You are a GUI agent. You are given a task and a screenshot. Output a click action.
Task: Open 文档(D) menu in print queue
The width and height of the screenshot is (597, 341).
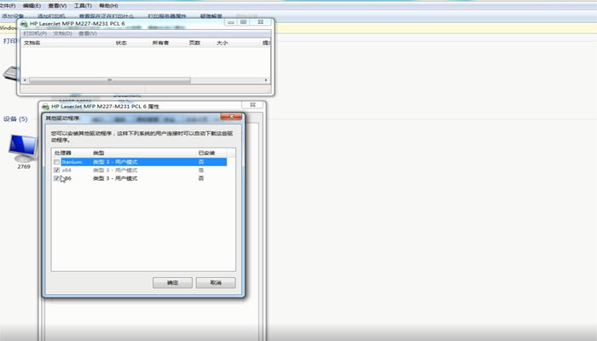pos(62,33)
